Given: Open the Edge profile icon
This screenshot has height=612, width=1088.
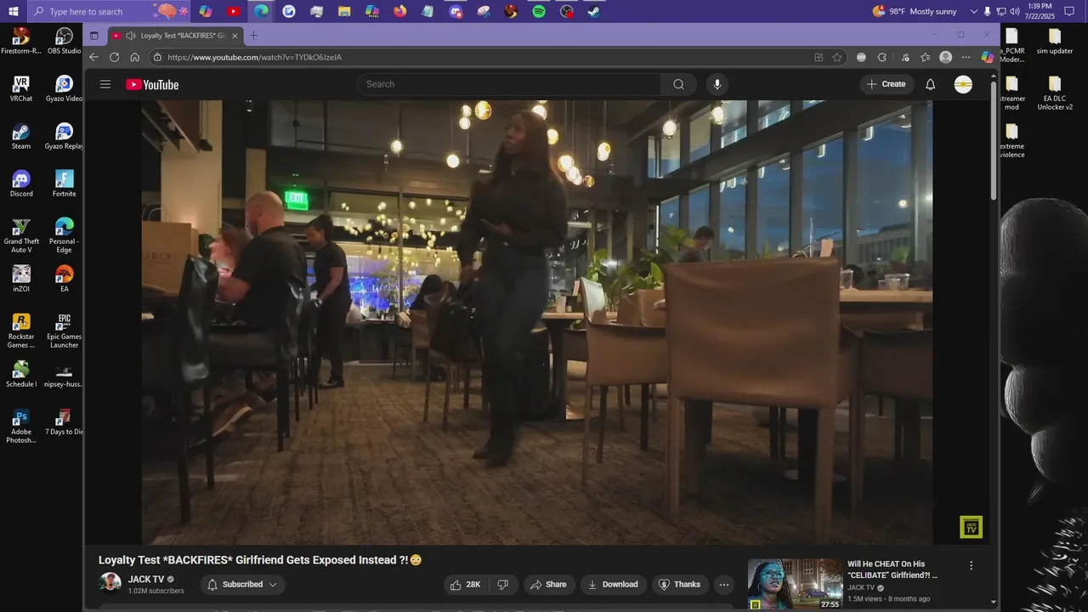Looking at the screenshot, I should 945,57.
